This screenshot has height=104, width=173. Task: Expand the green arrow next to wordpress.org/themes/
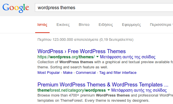97,57
